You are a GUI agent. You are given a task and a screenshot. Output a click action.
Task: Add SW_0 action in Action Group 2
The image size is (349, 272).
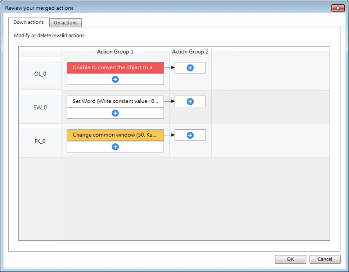point(190,102)
